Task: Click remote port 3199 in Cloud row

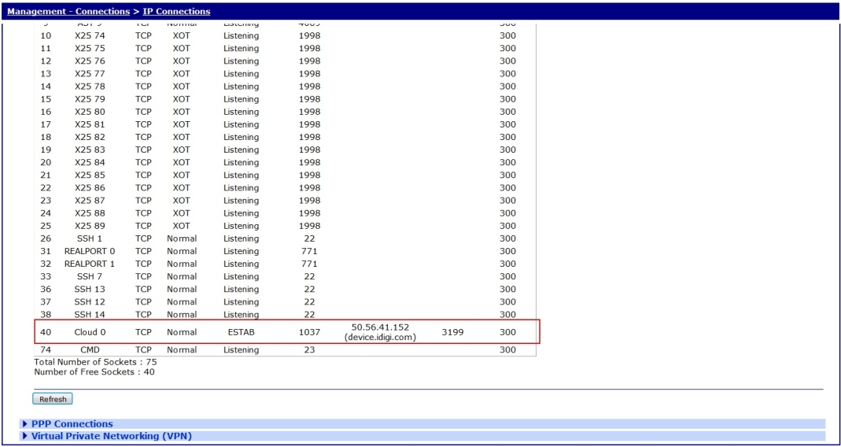Action: [x=452, y=333]
